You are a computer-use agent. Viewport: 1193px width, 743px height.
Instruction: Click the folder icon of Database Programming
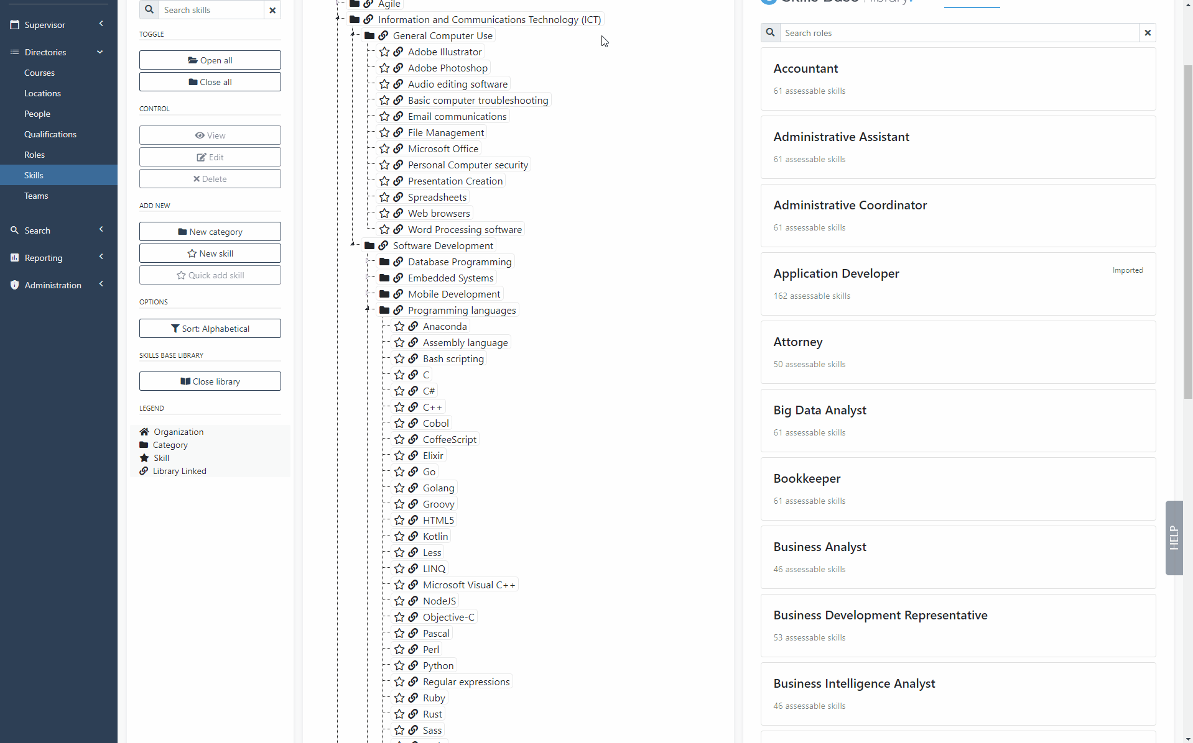(384, 262)
